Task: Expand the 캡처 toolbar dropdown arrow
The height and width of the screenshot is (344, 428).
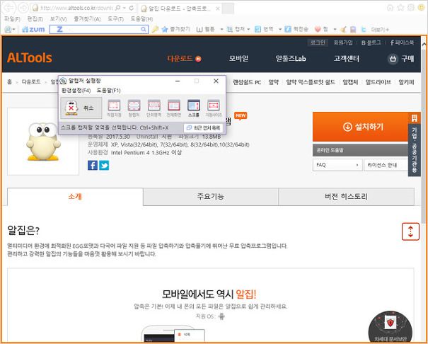Action: click(x=249, y=29)
